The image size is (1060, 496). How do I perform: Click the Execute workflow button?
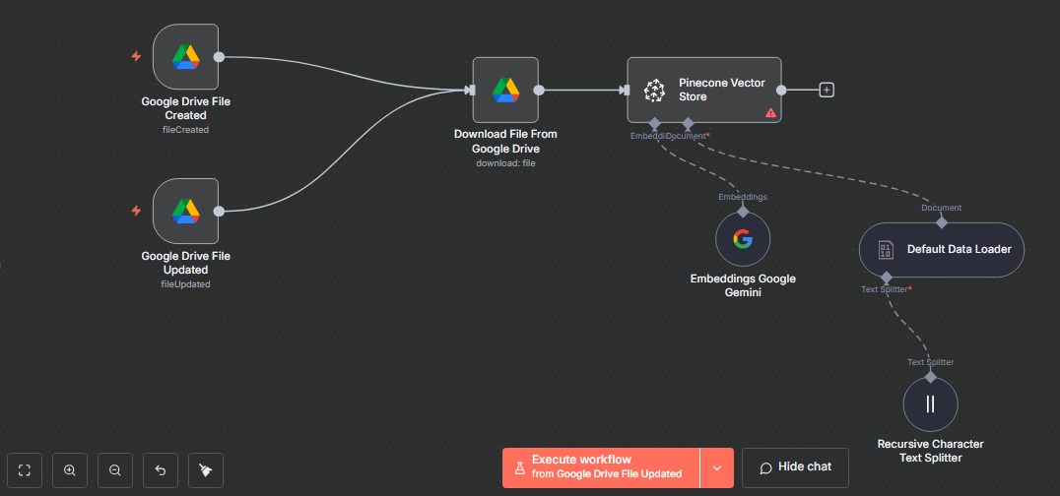[601, 467]
